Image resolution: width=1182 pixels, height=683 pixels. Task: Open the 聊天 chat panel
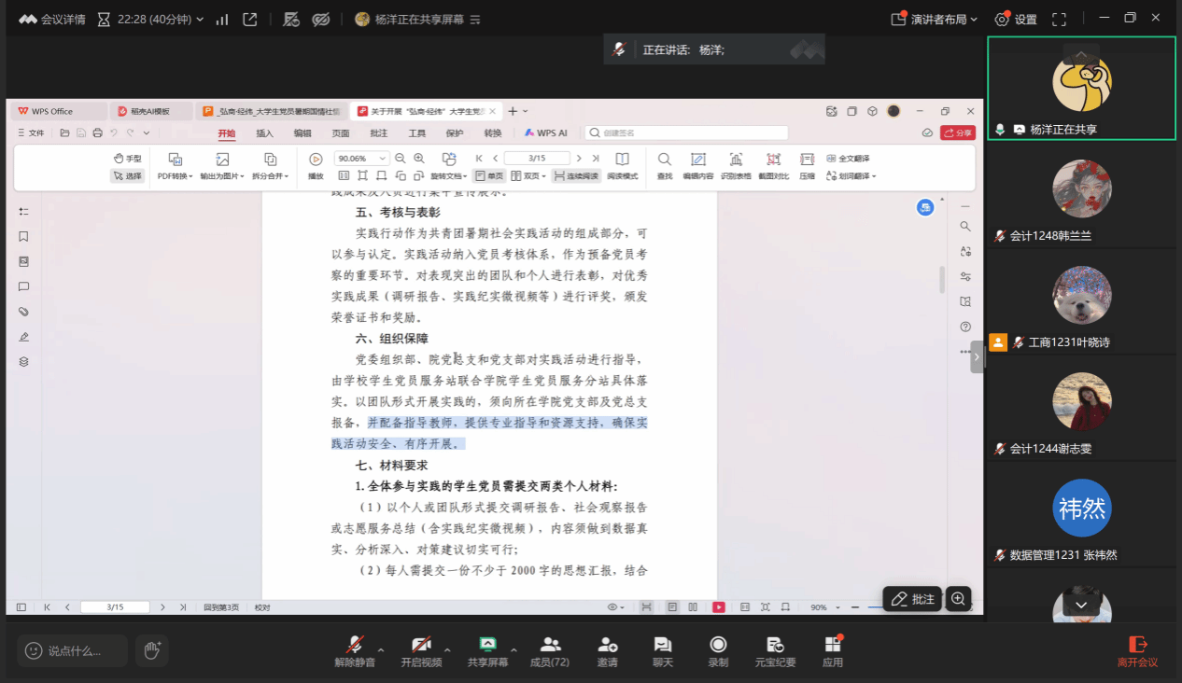click(663, 650)
